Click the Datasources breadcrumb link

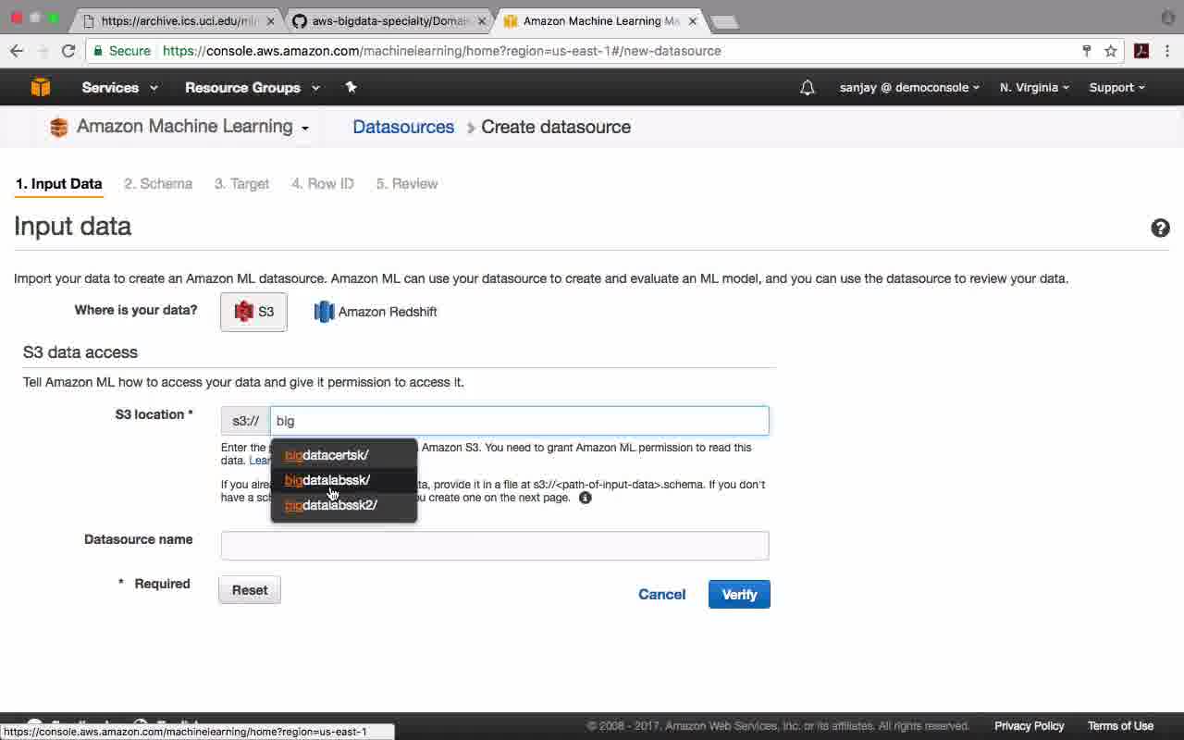tap(403, 127)
